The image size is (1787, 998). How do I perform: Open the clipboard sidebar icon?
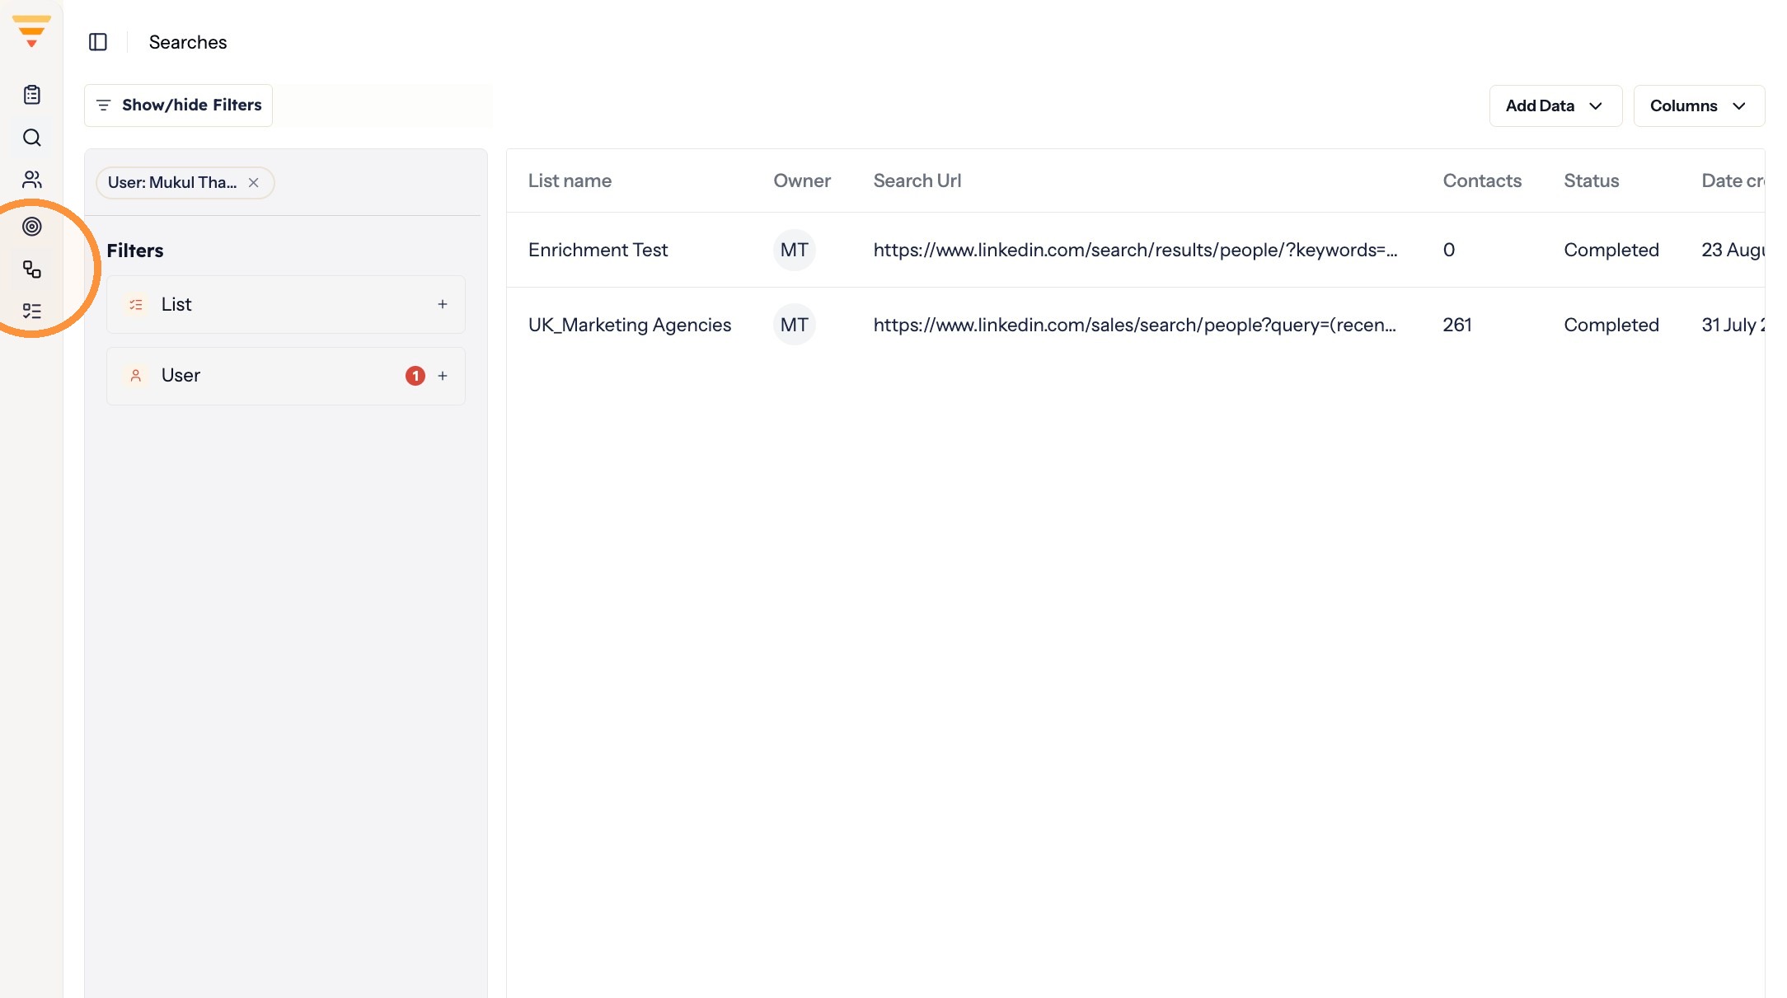[32, 95]
